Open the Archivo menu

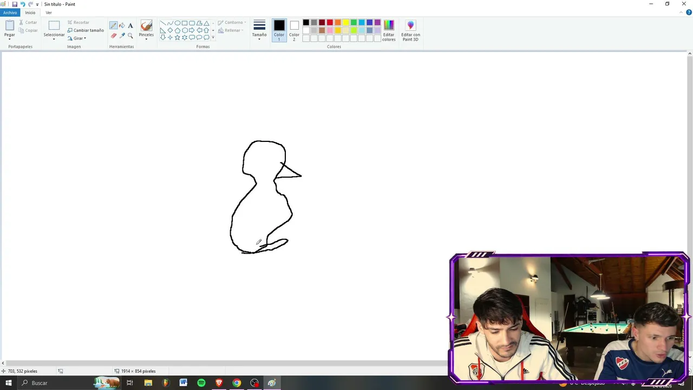[10, 12]
